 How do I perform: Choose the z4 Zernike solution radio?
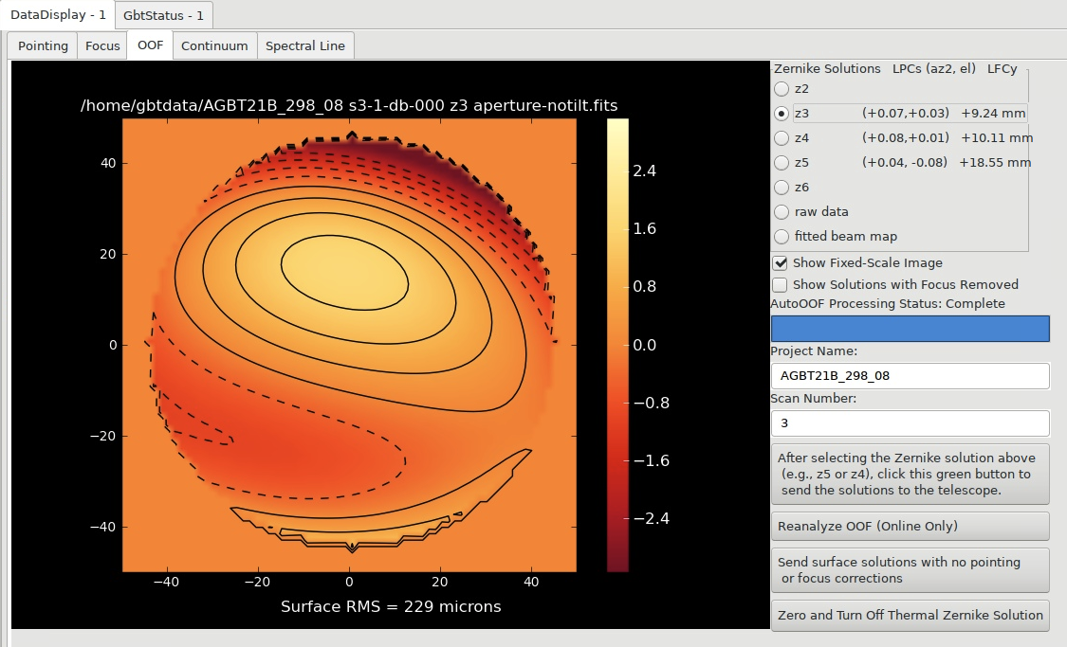point(782,138)
